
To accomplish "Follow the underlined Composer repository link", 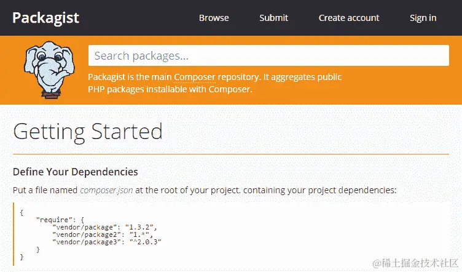I will click(x=195, y=77).
